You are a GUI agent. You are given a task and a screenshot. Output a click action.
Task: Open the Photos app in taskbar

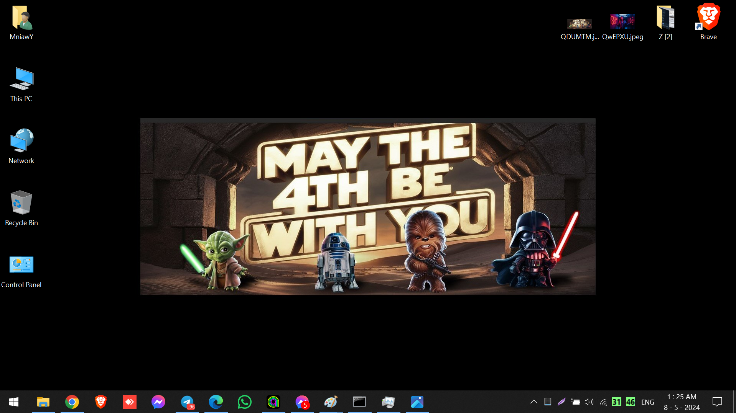click(x=417, y=402)
